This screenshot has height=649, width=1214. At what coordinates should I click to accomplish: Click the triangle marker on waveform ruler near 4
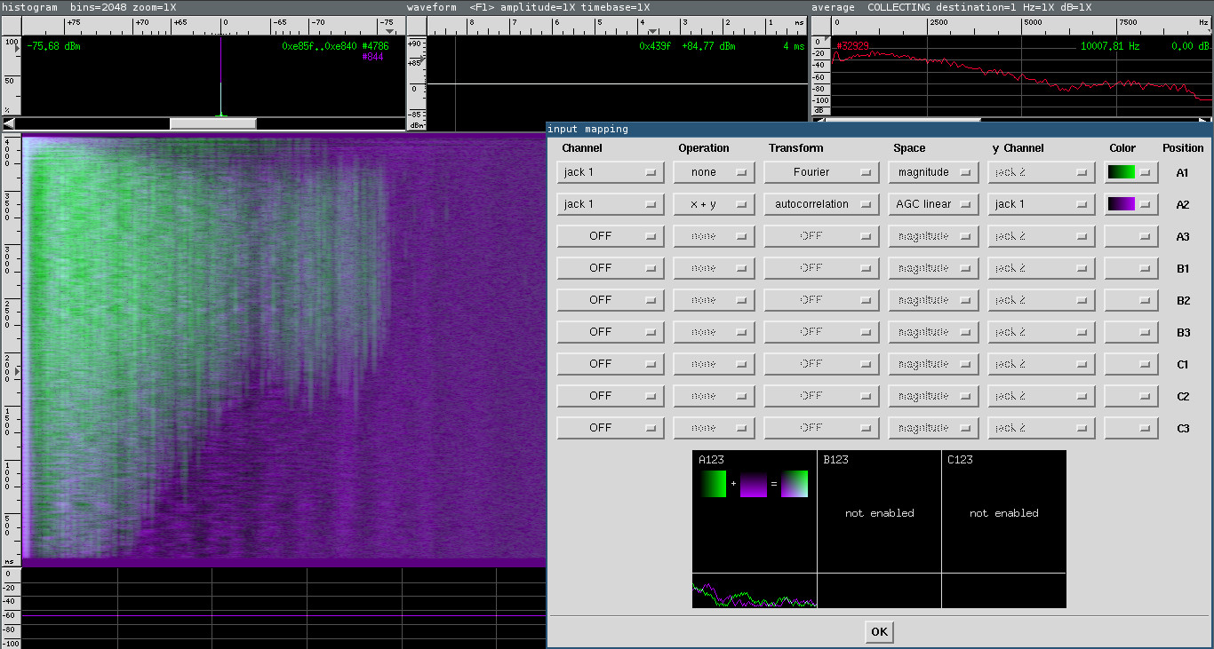(x=653, y=31)
